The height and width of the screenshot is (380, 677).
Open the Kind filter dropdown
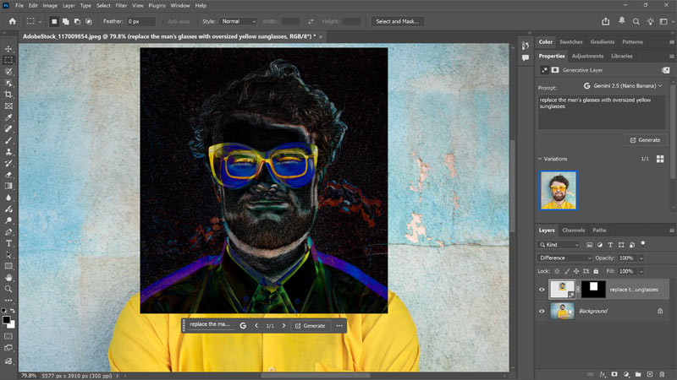click(x=559, y=245)
